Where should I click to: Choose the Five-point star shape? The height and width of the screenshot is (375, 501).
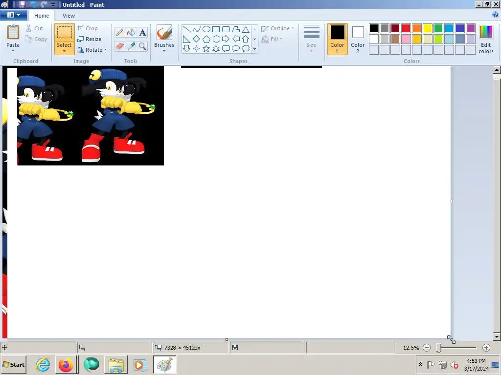[x=206, y=49]
